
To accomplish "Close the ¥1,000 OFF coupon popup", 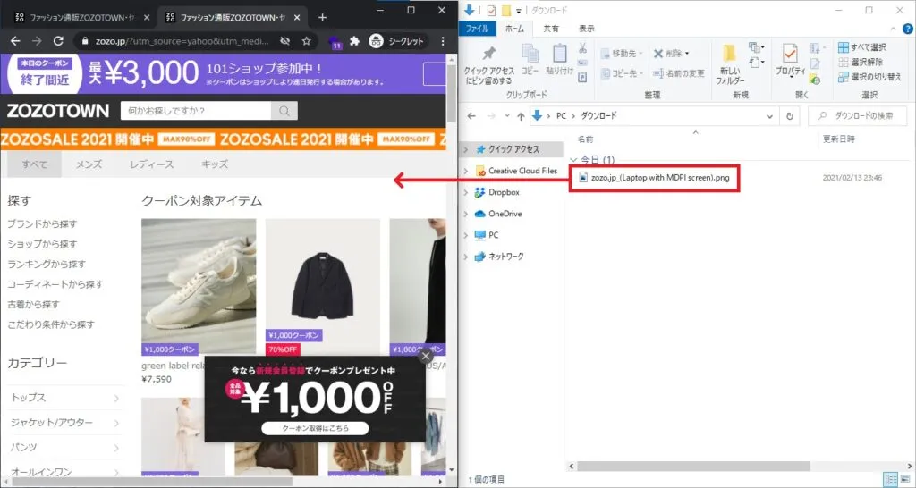I will (426, 356).
